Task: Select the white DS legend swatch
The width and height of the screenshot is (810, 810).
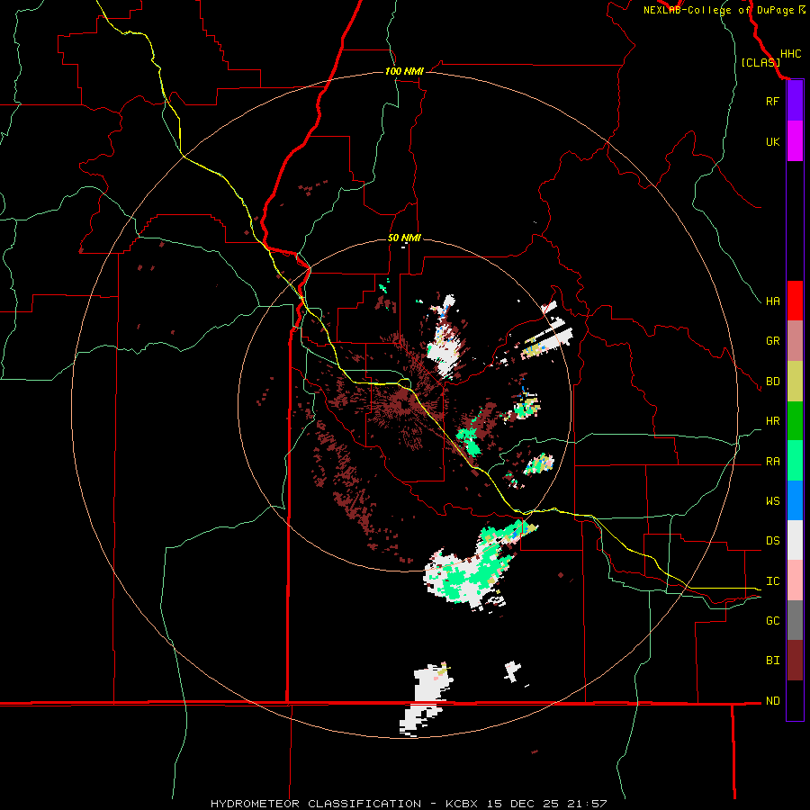Action: (x=795, y=540)
